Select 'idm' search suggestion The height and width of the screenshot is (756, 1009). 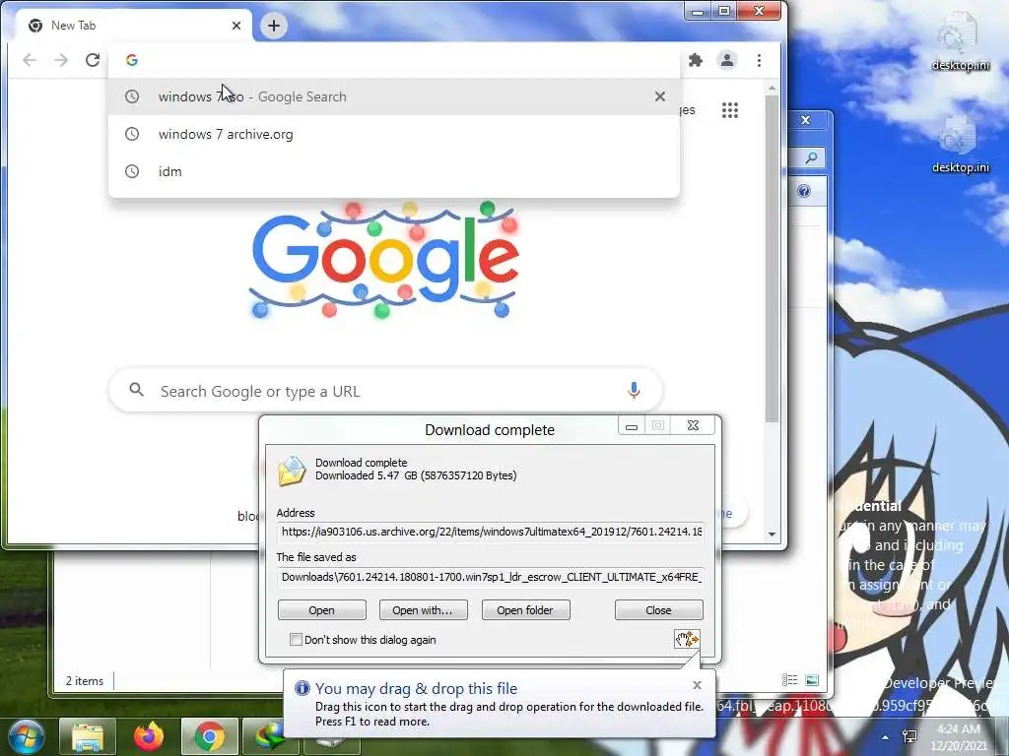[x=394, y=171]
